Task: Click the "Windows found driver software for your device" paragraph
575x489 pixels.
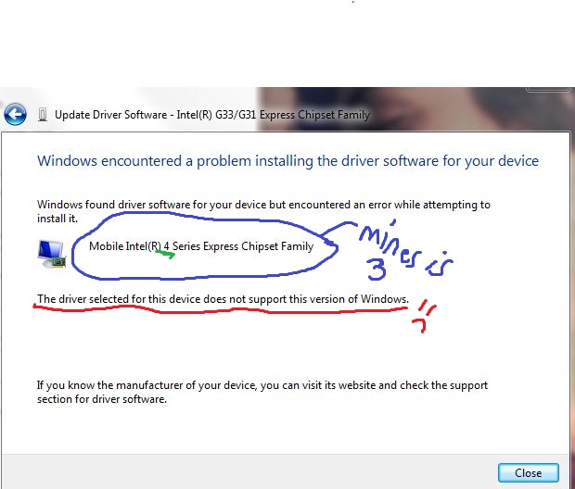Action: (x=263, y=211)
